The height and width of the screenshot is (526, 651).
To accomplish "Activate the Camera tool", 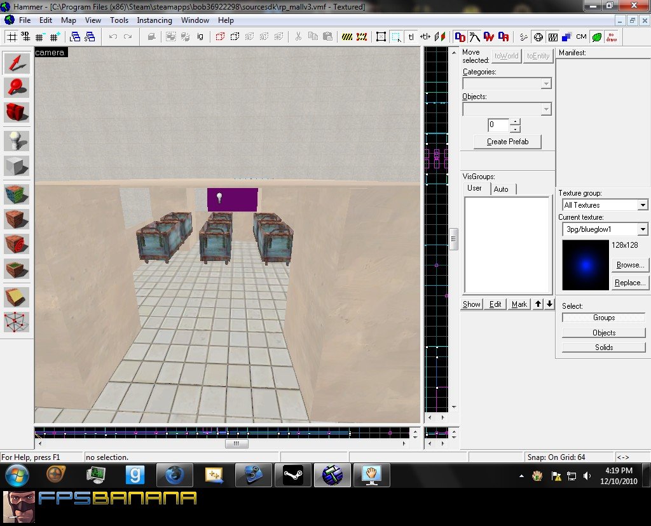I will tap(17, 112).
